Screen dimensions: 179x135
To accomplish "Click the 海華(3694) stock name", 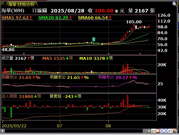I will (13, 11).
